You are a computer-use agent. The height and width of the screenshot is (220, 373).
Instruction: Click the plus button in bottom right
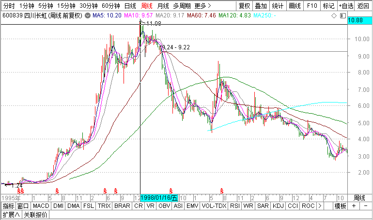tap(354, 206)
